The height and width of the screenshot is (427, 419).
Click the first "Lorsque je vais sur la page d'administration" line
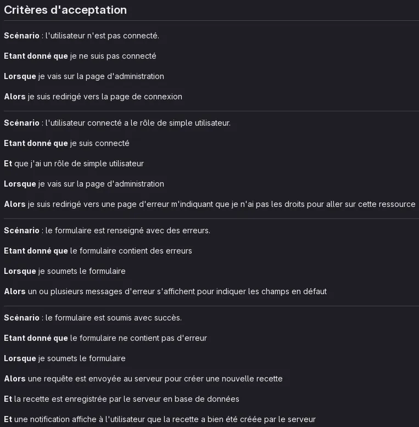click(x=84, y=76)
